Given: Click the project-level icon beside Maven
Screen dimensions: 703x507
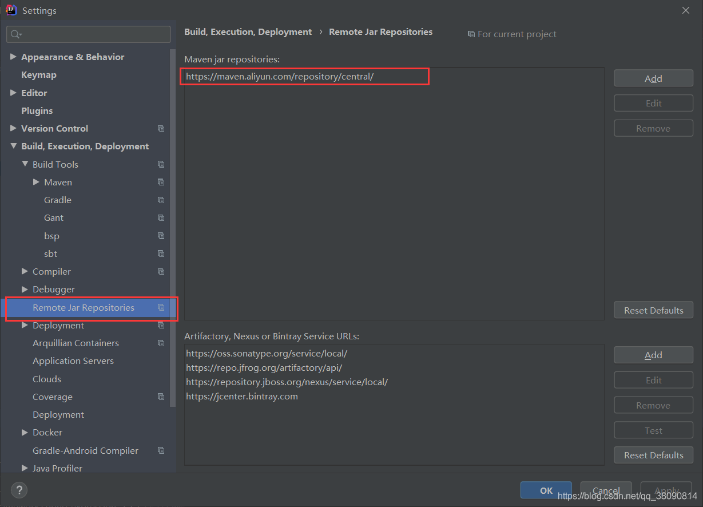Looking at the screenshot, I should click(161, 182).
